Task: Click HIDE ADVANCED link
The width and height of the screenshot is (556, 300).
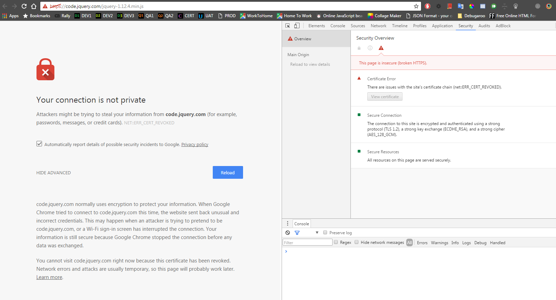Action: [54, 173]
